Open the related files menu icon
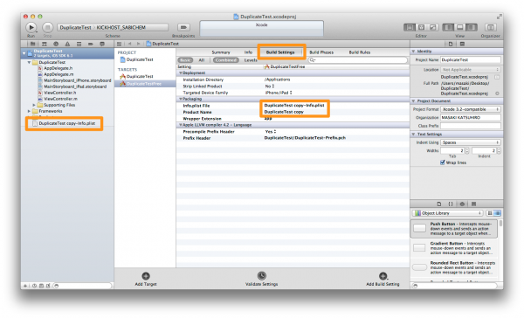 coord(119,44)
